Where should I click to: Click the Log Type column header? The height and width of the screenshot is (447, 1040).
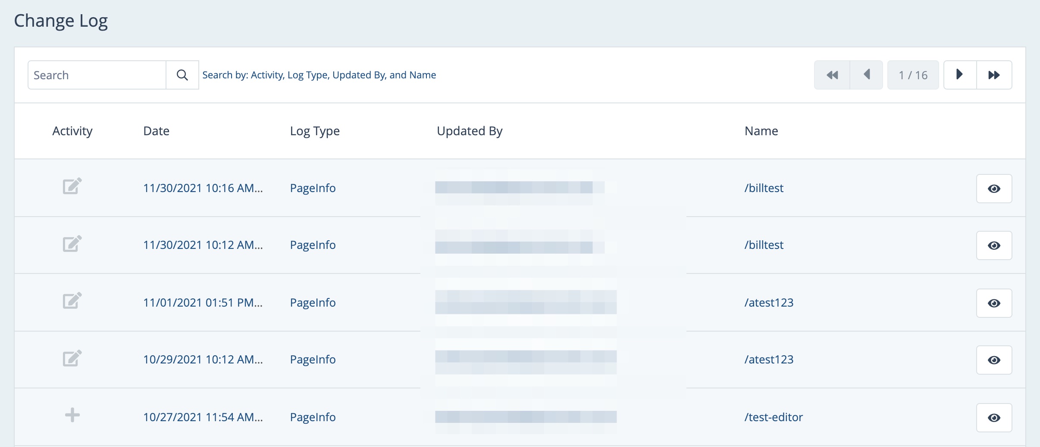coord(314,131)
